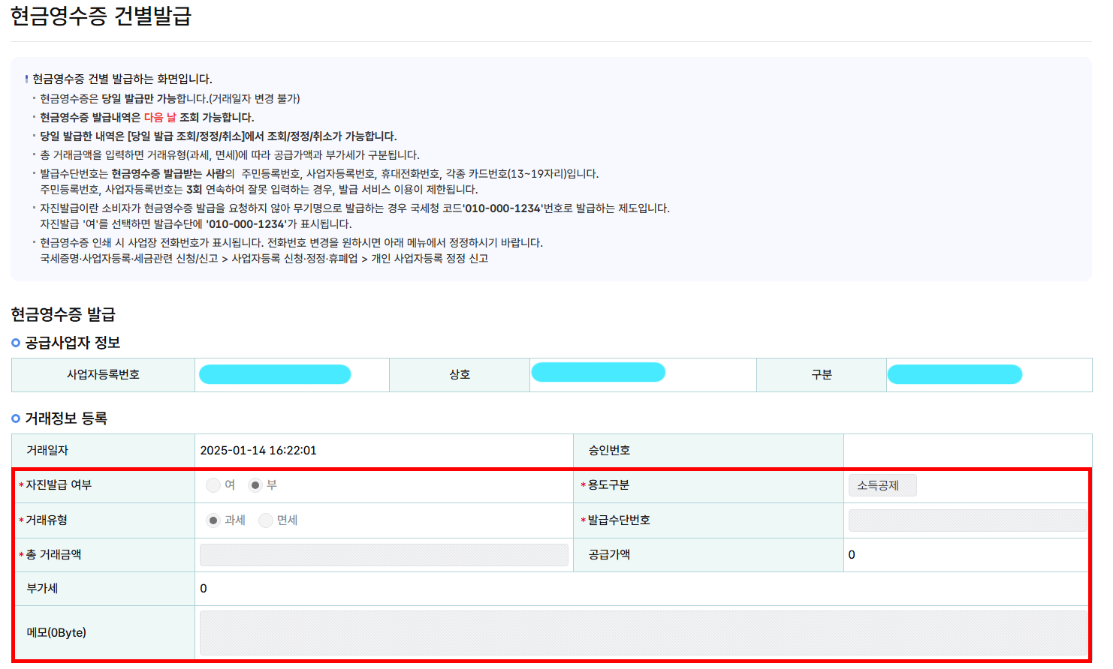The width and height of the screenshot is (1113, 669).
Task: Click the red asterisk beside 자진발급 여부
Action: 22,484
